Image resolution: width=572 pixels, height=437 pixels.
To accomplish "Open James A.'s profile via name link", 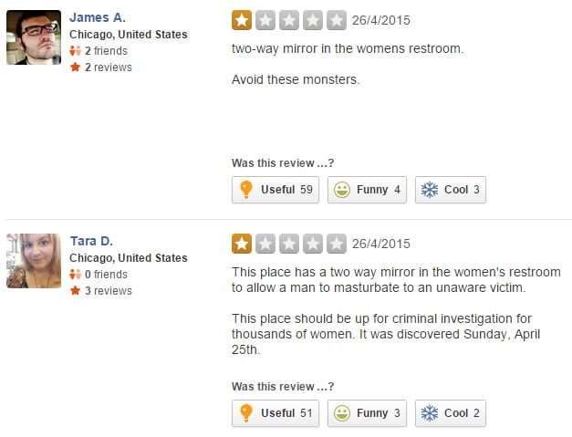I will (x=98, y=17).
